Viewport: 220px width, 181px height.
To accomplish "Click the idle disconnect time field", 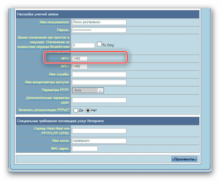I will tap(83, 46).
